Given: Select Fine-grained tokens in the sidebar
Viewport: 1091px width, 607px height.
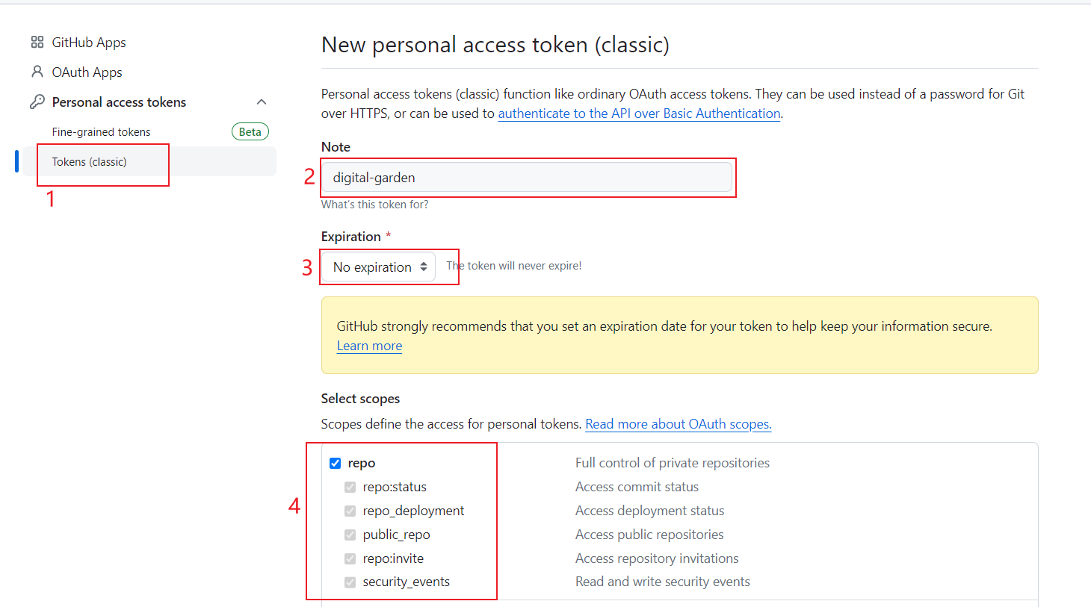Looking at the screenshot, I should click(102, 131).
